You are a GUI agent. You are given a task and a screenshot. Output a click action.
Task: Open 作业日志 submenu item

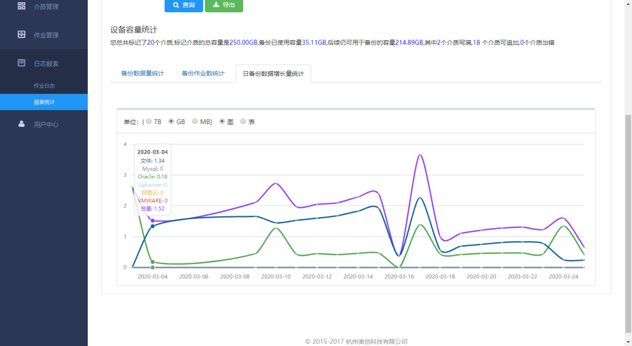pyautogui.click(x=44, y=86)
